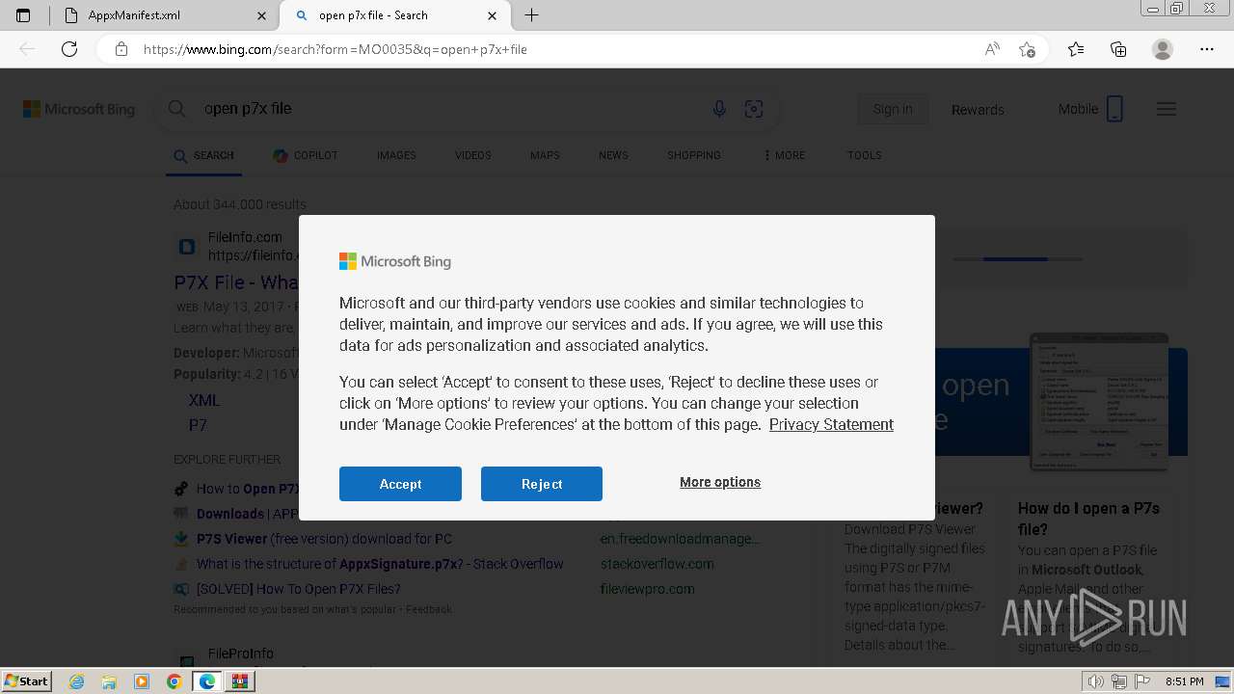Open the tab actions menu icon

click(x=23, y=15)
